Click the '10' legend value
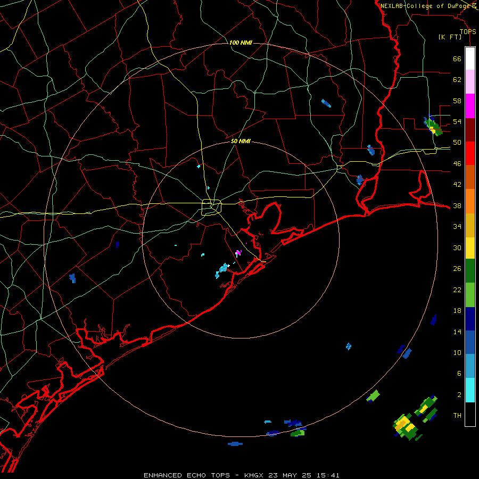This screenshot has width=479, height=479. tap(457, 352)
